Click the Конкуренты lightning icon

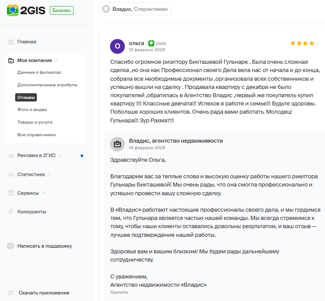pos(11,212)
